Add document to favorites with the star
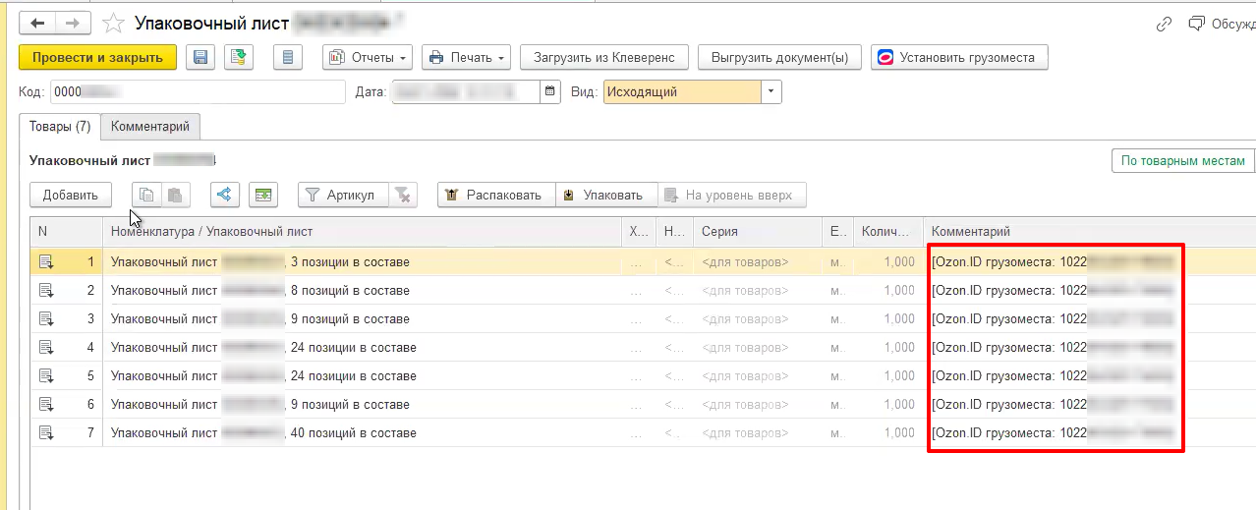This screenshot has width=1256, height=510. pyautogui.click(x=114, y=22)
